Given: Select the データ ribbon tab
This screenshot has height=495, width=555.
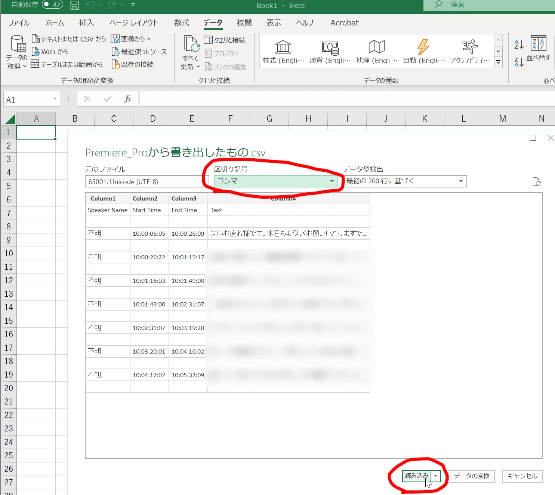Looking at the screenshot, I should tap(213, 23).
